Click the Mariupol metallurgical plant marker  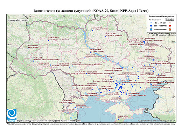[151, 84]
